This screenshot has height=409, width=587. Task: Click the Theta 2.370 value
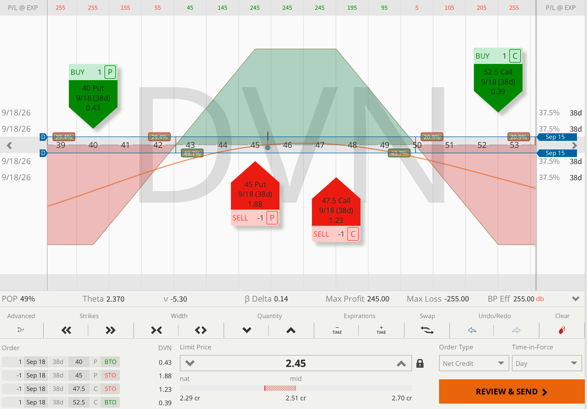pyautogui.click(x=115, y=299)
